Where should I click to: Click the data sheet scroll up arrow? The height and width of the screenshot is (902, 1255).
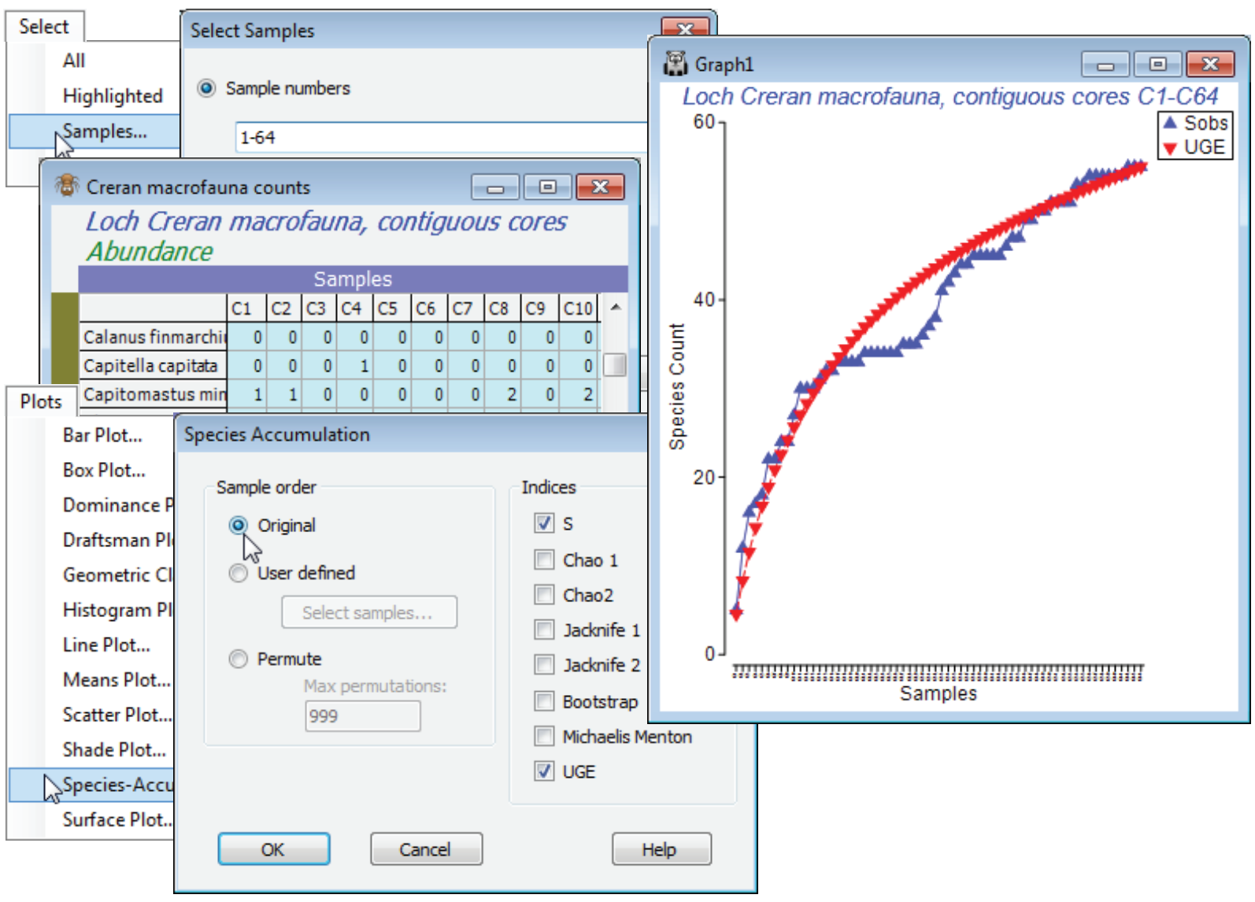[x=616, y=307]
